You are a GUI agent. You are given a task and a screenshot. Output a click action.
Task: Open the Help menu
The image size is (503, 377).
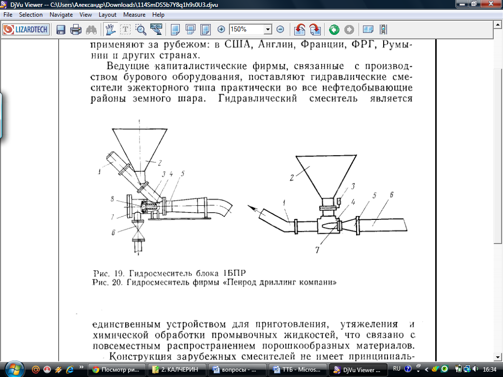pyautogui.click(x=158, y=15)
